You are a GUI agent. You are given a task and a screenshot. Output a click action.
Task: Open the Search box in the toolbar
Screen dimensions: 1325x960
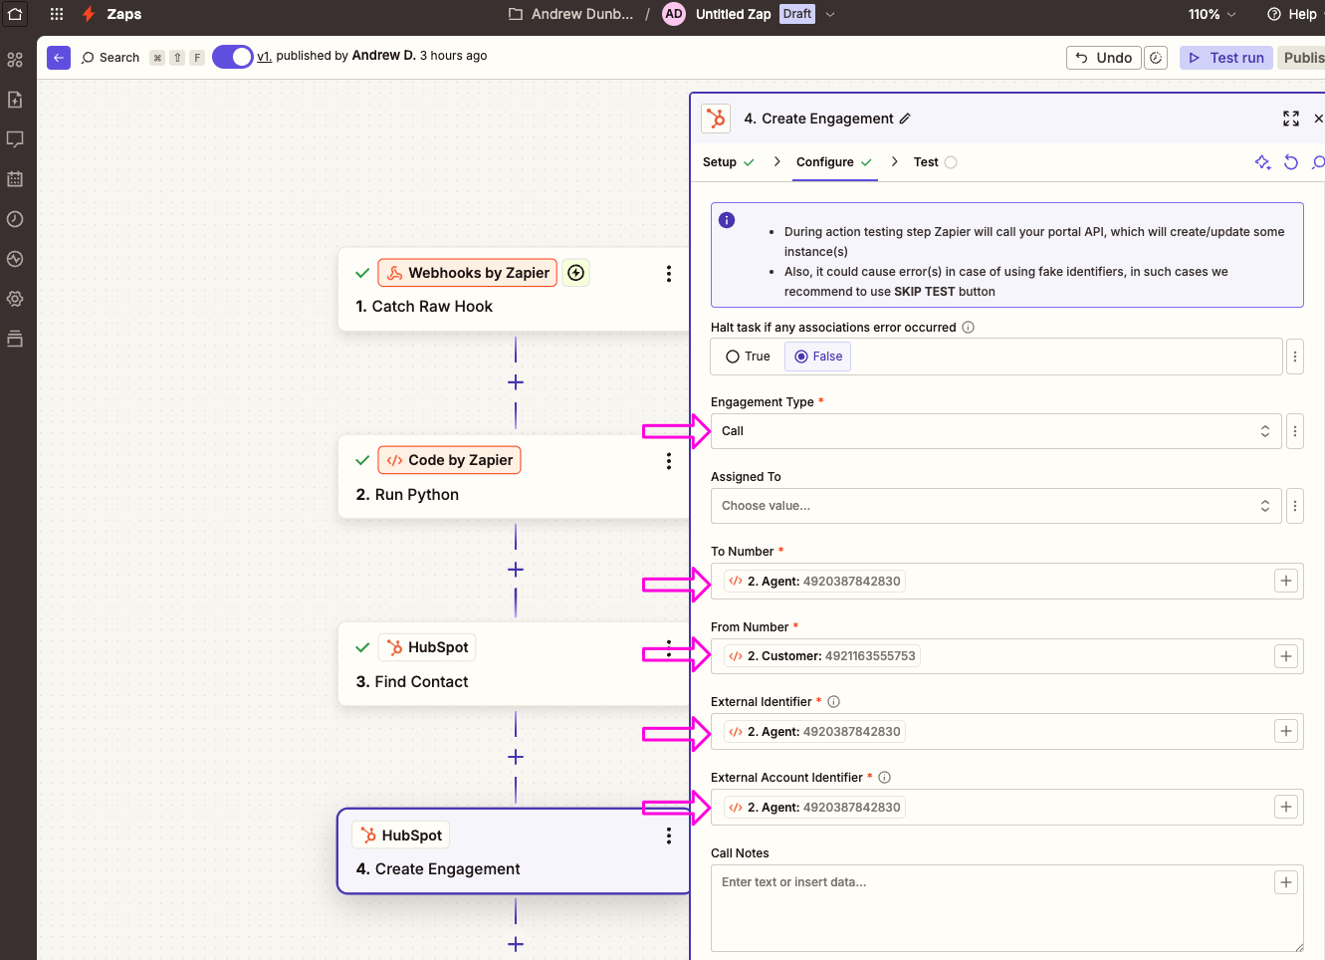point(110,58)
